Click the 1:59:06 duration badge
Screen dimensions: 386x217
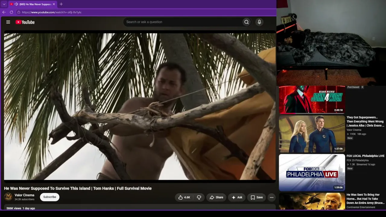tap(338, 187)
